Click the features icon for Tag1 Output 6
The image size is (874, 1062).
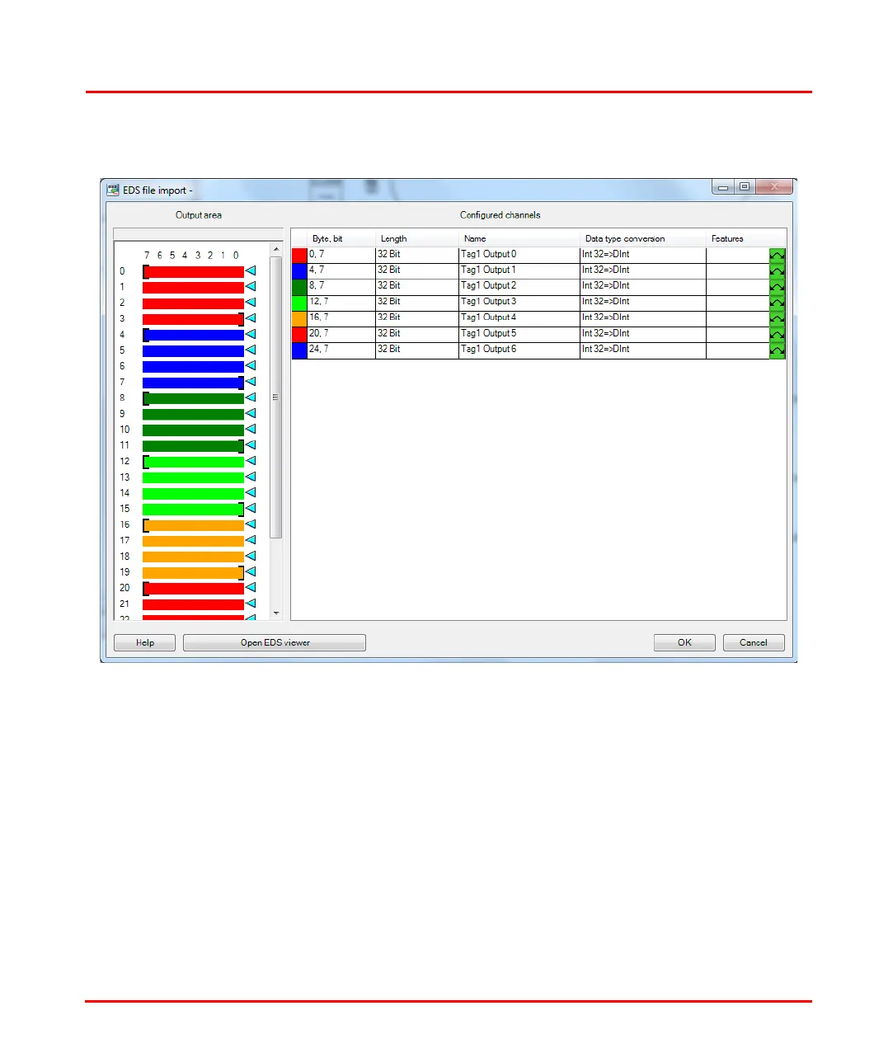(777, 350)
